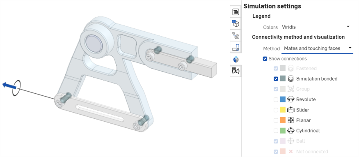Click the Colors dropdown arrow
This screenshot has width=359, height=157.
(348, 27)
